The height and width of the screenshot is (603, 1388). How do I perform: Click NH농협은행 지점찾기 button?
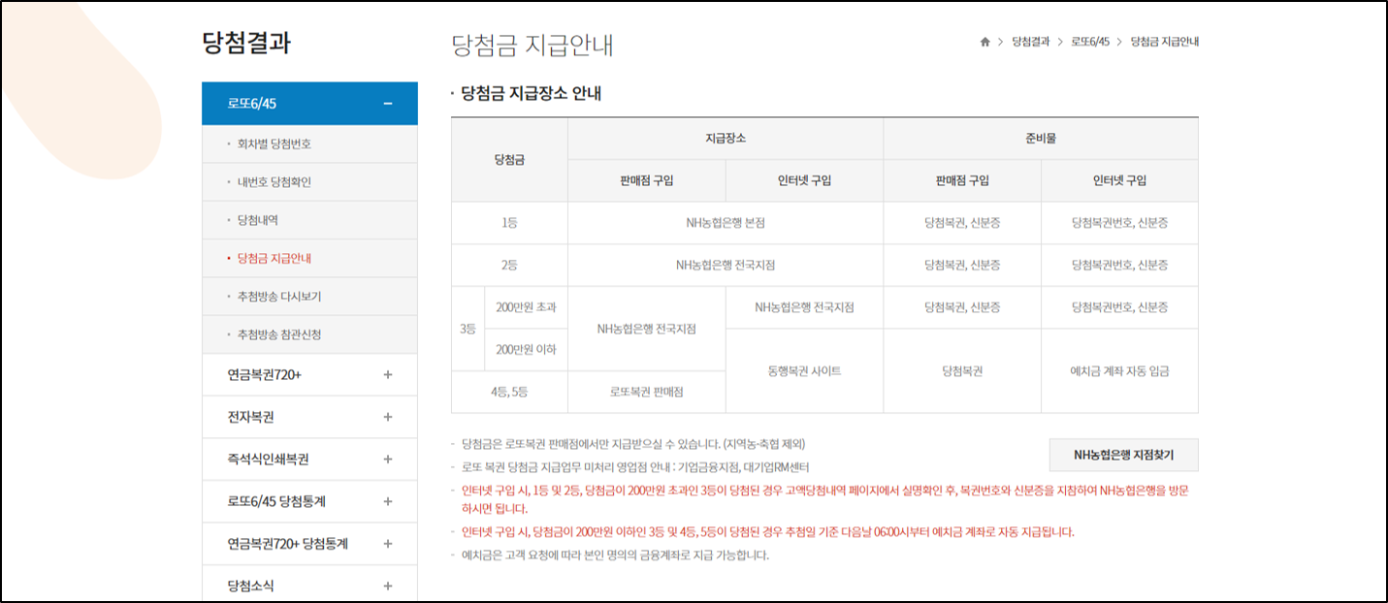[x=1124, y=455]
